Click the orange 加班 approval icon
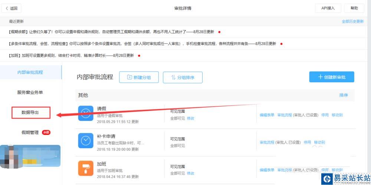The image size is (371, 185). coord(86,168)
